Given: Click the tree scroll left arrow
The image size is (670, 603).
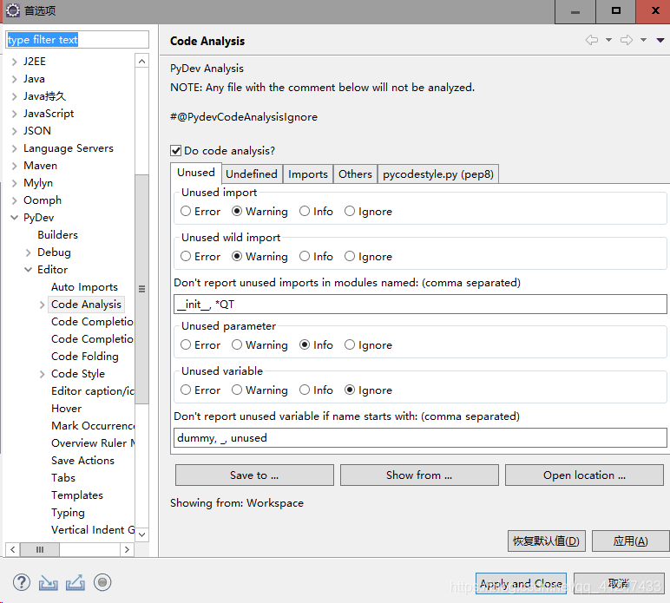Looking at the screenshot, I should [13, 549].
